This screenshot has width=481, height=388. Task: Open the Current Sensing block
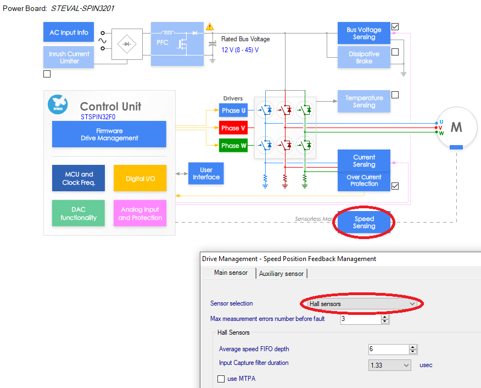[364, 160]
